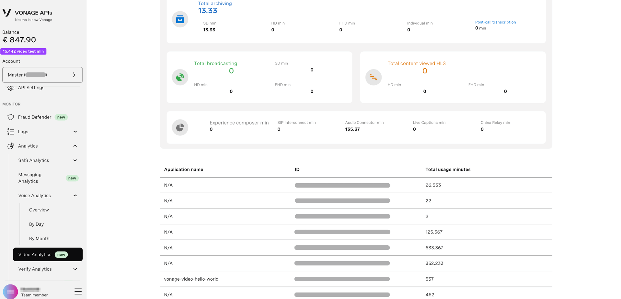Click the SIP Interconnect min label

coord(296,123)
